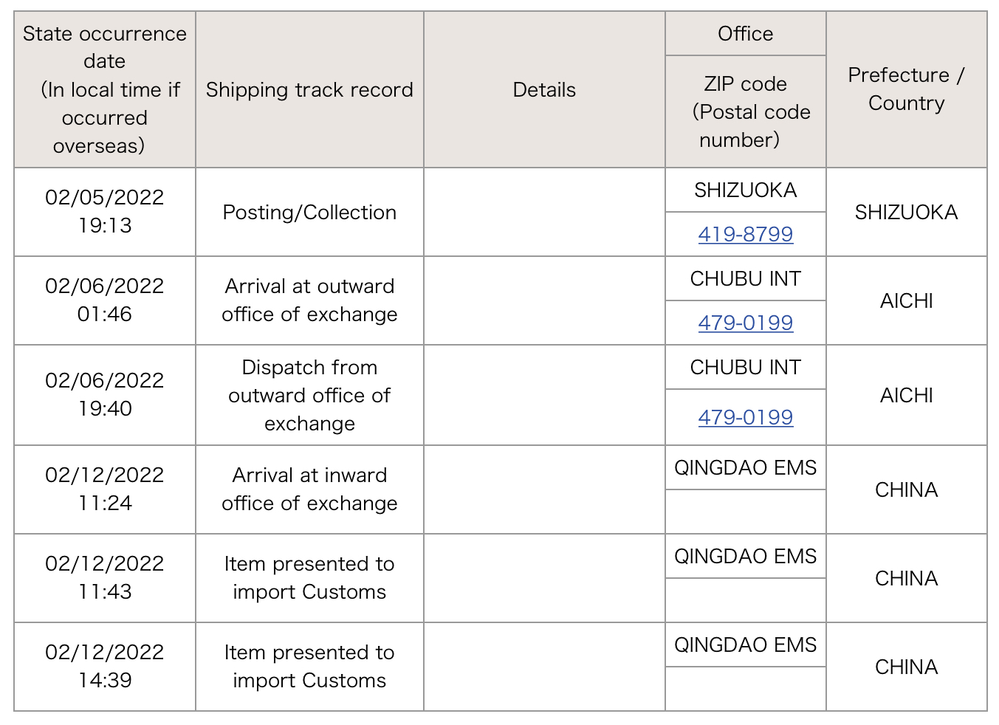Screen dimensions: 999x725
Task: Click the 02/12/2022 14:39 date cell
Action: [x=105, y=667]
